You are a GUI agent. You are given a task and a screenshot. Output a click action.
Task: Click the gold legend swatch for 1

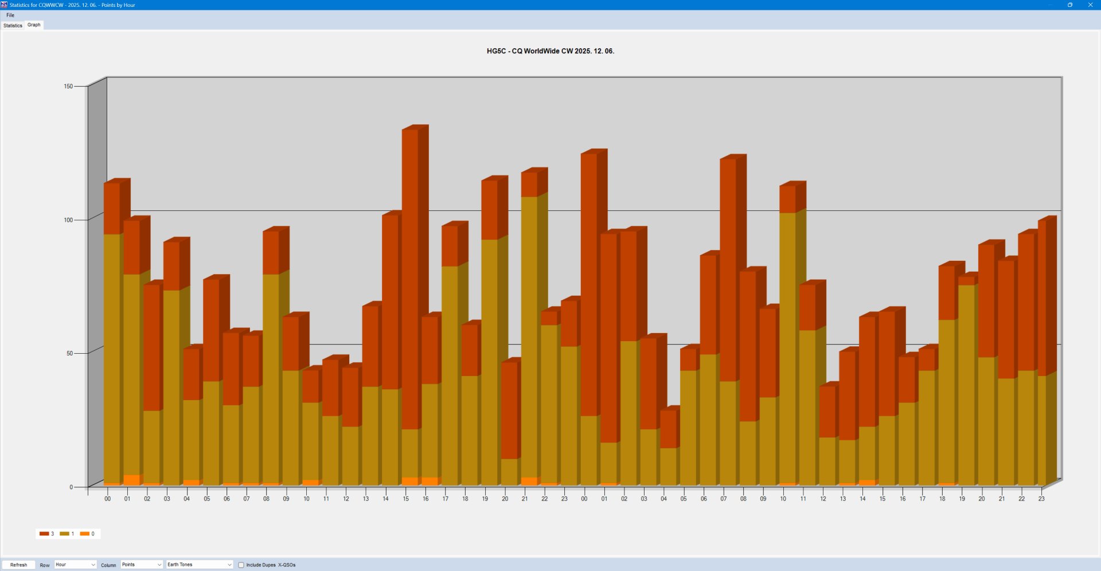64,534
